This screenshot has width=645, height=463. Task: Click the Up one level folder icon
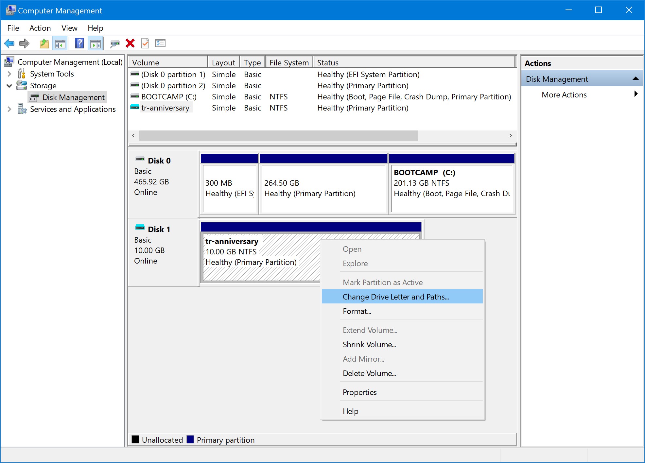click(44, 43)
